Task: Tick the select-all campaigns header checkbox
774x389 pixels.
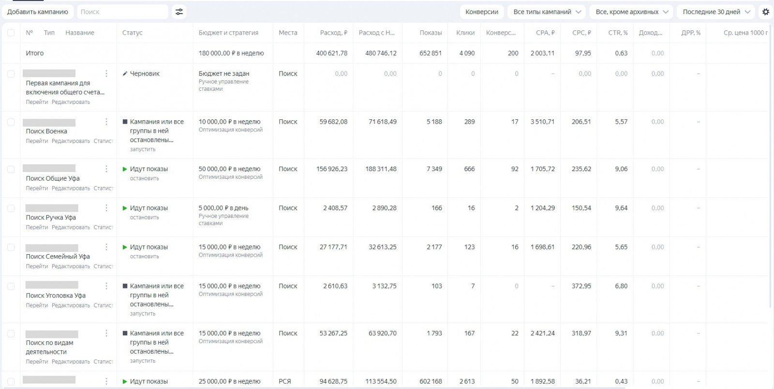Action: pos(11,33)
